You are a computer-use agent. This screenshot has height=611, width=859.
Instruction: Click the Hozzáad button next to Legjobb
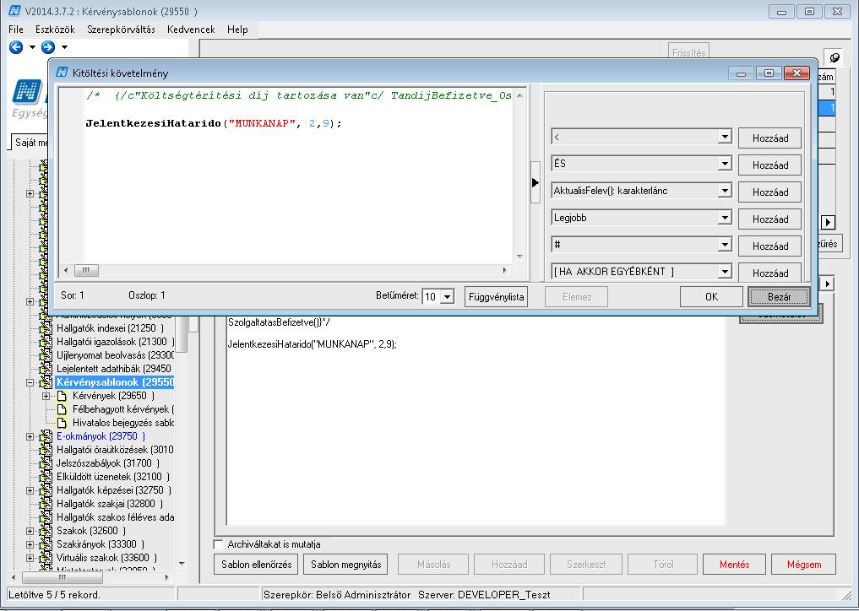(x=769, y=219)
